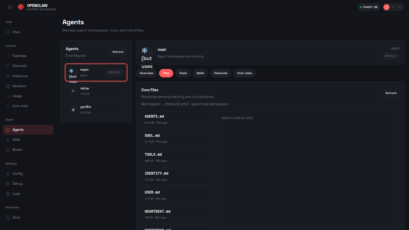Click the OpenClaw robot logo

pos(21,7)
